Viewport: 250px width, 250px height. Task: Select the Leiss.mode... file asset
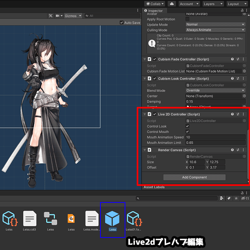pyautogui.click(x=92, y=221)
